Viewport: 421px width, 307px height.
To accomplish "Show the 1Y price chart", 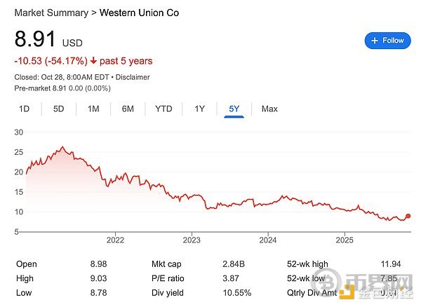I will coord(199,109).
